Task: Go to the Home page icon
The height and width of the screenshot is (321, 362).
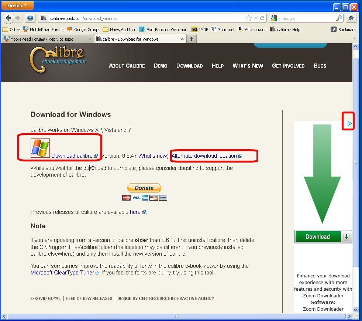Action: pyautogui.click(x=351, y=18)
